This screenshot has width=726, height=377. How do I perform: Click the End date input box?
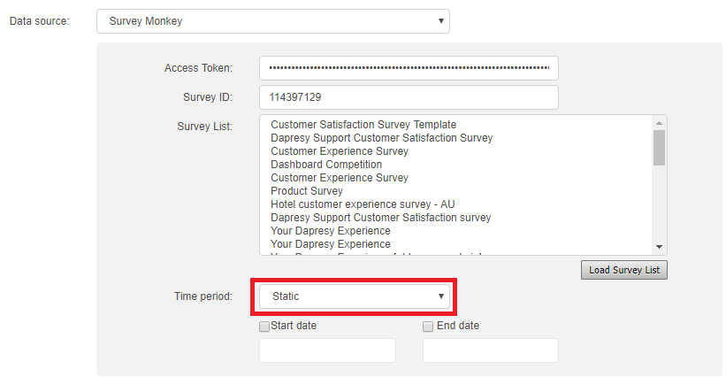tap(490, 350)
